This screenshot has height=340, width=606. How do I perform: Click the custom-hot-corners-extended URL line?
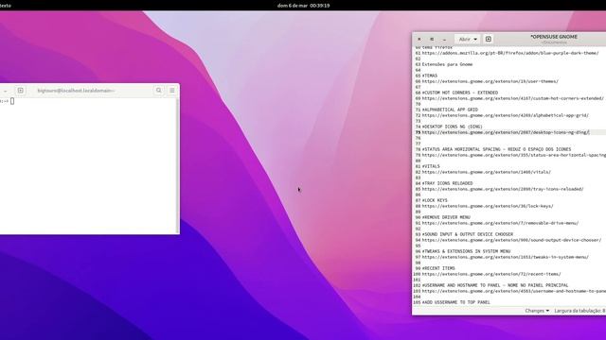tap(513, 98)
